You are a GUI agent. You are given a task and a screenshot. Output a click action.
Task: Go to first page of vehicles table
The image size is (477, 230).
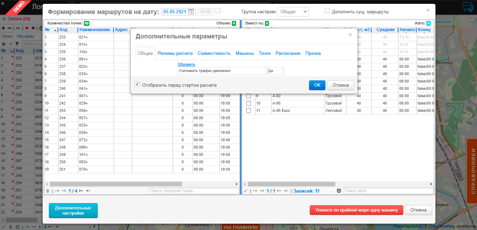(255, 191)
